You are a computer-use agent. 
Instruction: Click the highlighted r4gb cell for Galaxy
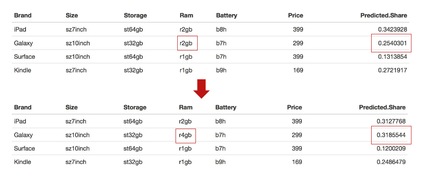click(x=186, y=135)
